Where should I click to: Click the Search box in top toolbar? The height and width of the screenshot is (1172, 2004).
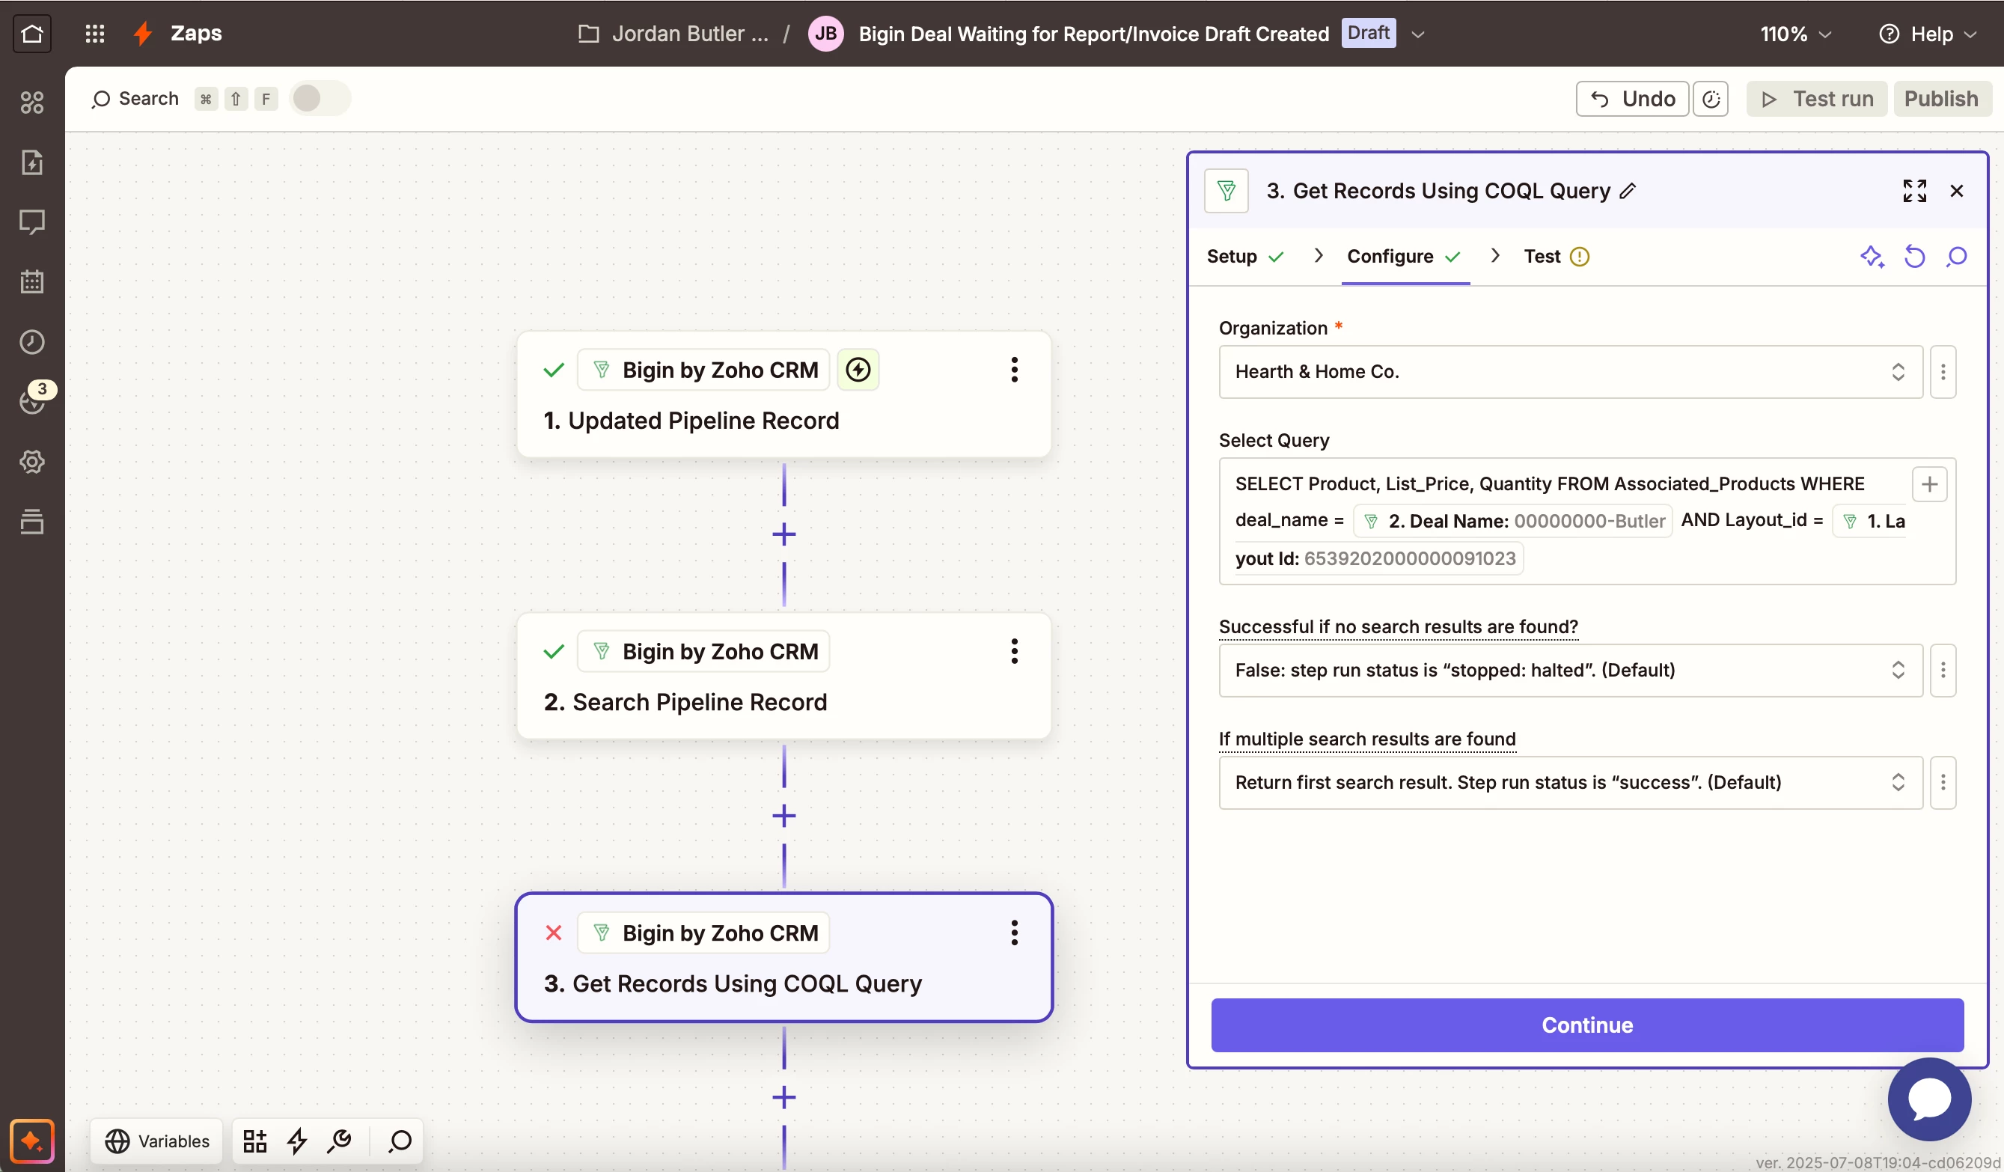pos(135,99)
